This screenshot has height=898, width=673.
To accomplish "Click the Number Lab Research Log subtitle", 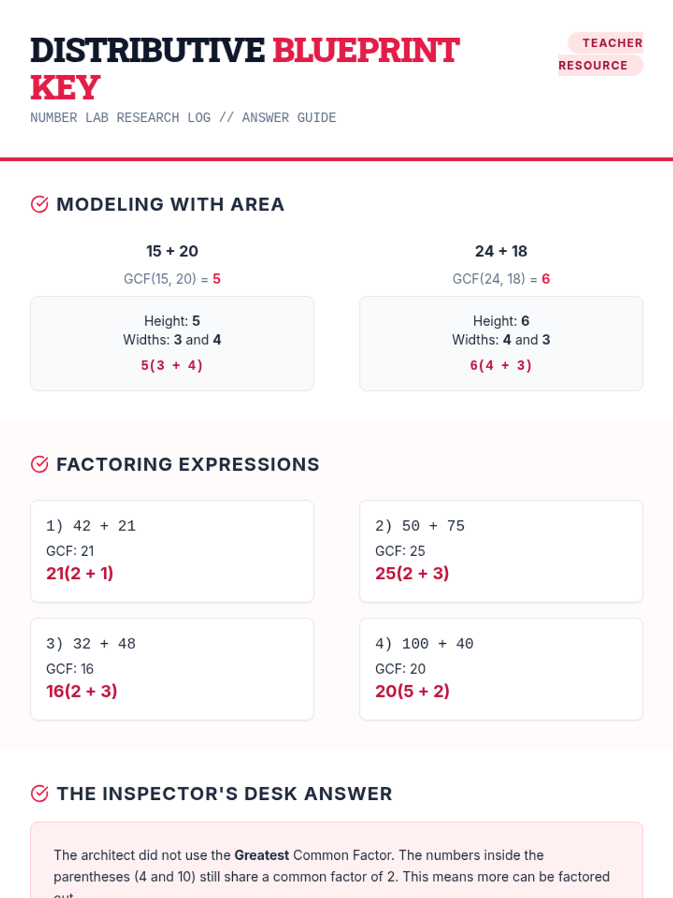I will 183,118.
